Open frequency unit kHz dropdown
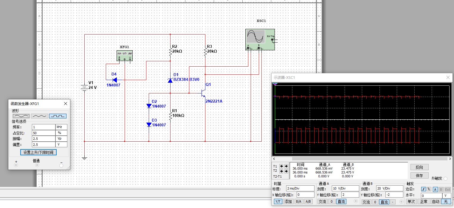The width and height of the screenshot is (454, 208). (x=61, y=127)
